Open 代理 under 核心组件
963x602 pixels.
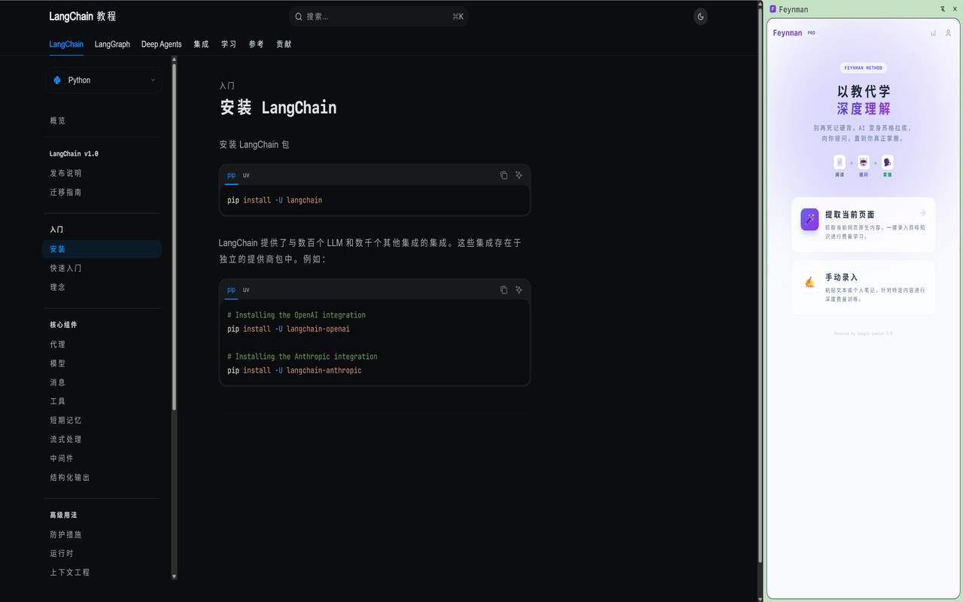[x=58, y=344]
